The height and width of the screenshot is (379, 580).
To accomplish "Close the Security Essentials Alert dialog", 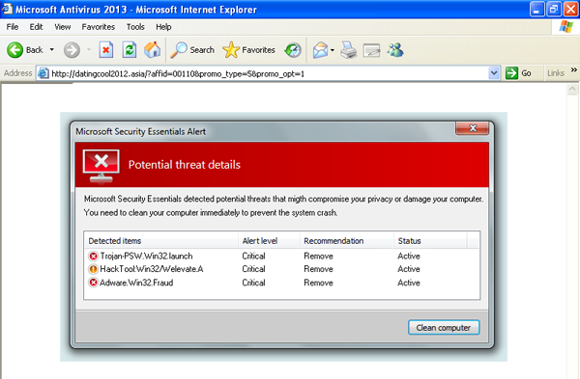I will pyautogui.click(x=473, y=128).
